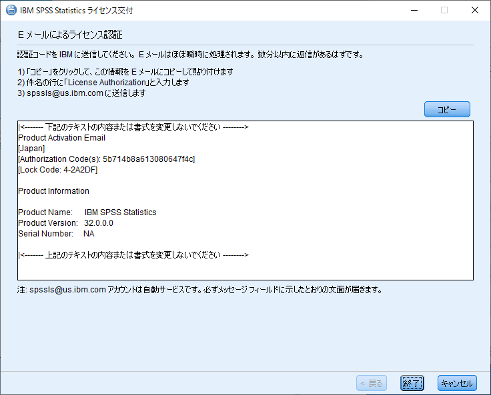The height and width of the screenshot is (395, 491).
Task: Click the コピー button
Action: pyautogui.click(x=447, y=109)
